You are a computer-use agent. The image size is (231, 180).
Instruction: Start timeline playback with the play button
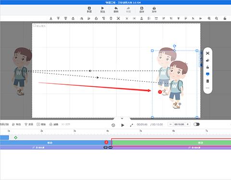[123, 125]
